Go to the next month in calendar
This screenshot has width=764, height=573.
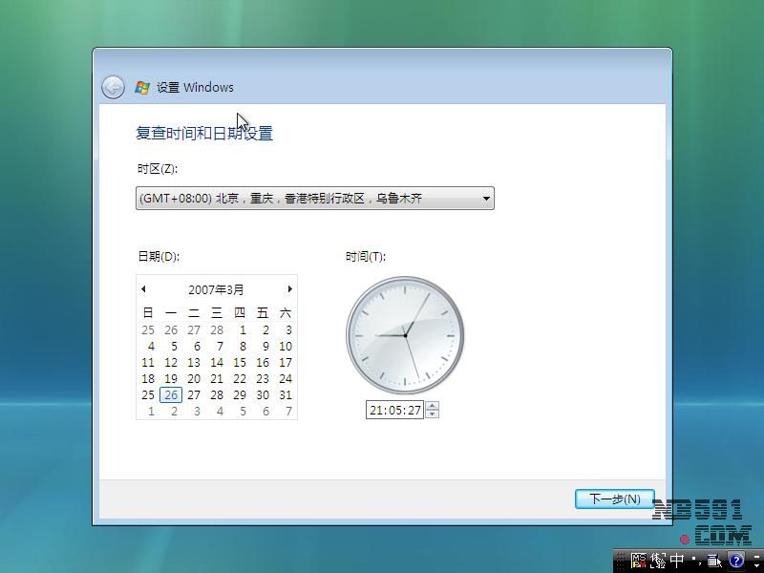[x=290, y=289]
